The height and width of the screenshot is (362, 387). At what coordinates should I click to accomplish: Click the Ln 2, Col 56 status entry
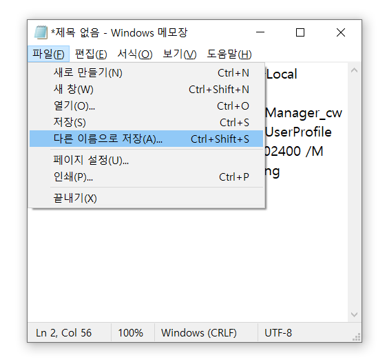coord(63,333)
